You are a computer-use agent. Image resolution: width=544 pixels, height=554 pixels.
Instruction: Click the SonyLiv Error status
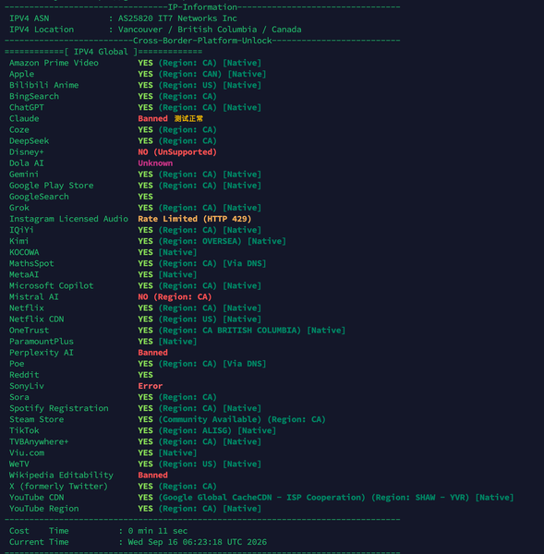click(x=151, y=386)
